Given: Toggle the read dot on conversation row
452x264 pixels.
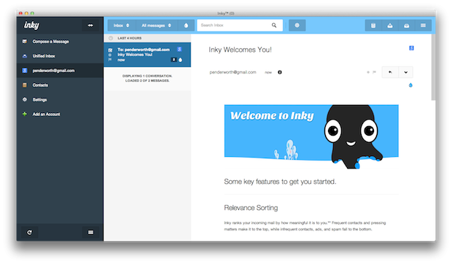Looking at the screenshot, I should point(110,55).
